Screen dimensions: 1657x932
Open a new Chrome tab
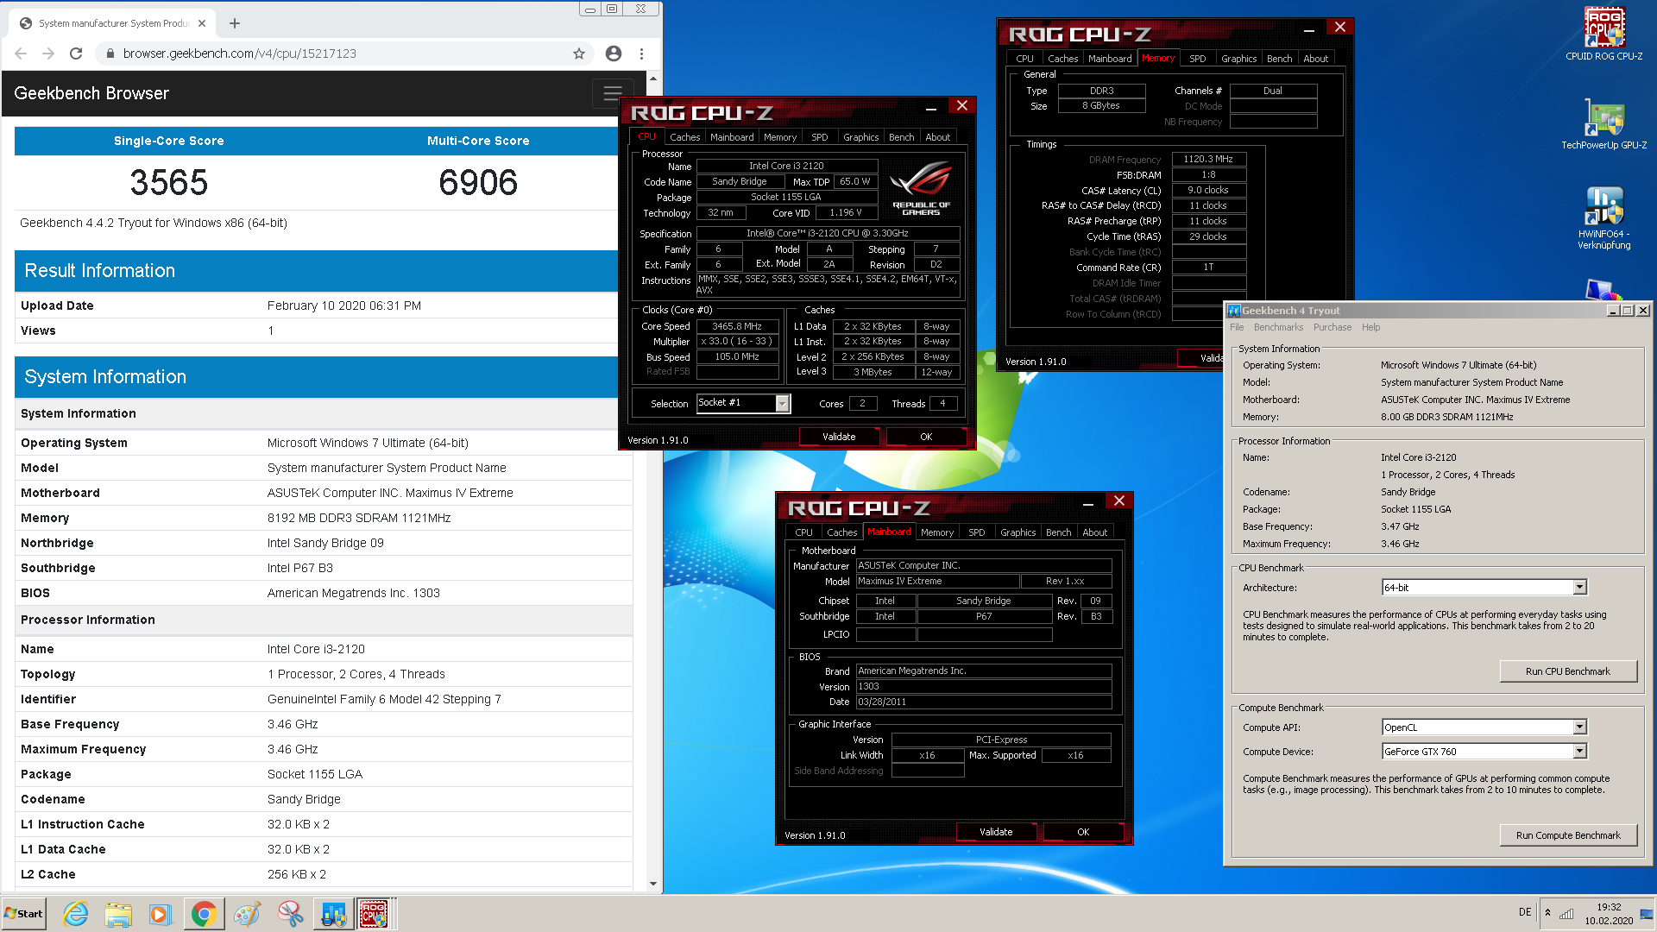[235, 23]
